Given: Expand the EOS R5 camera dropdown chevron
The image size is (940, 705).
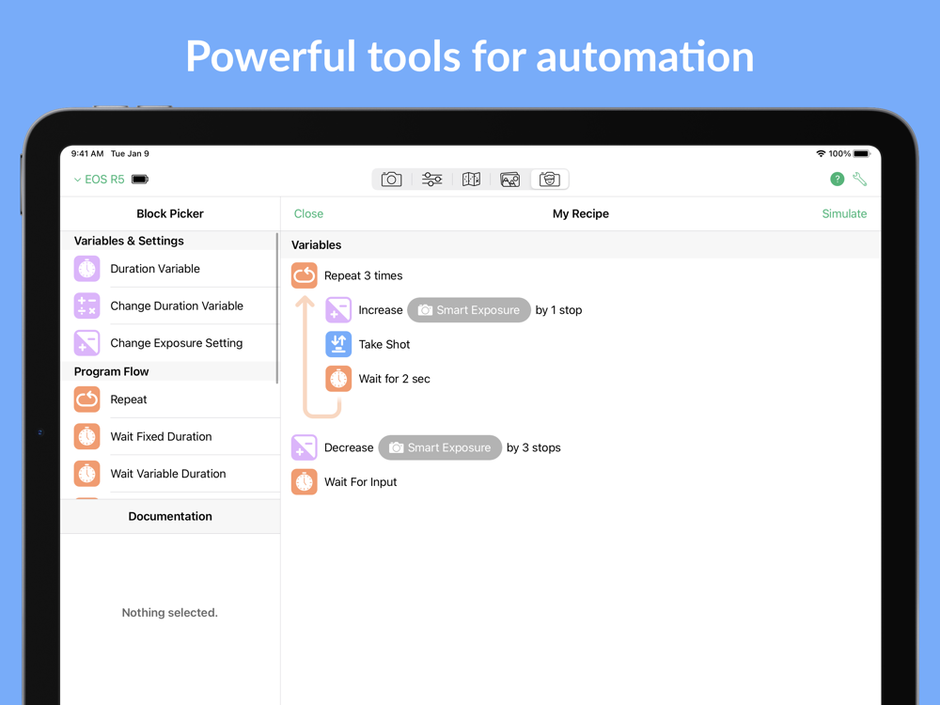Looking at the screenshot, I should (77, 180).
